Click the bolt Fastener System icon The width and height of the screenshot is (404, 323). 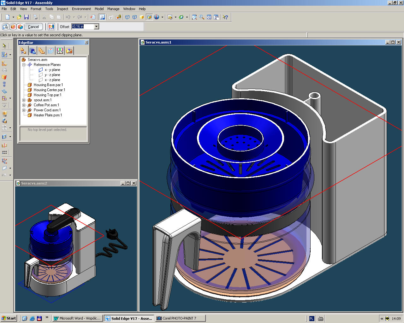4,84
